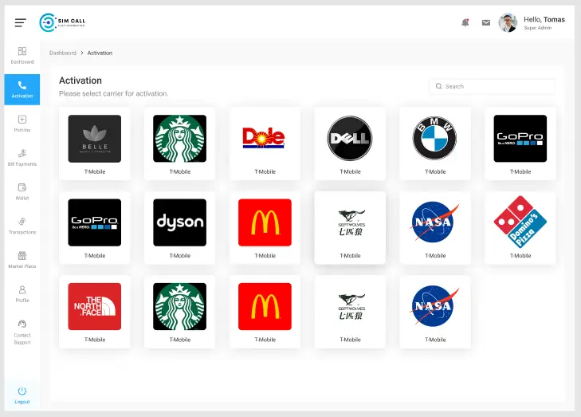This screenshot has height=417, width=581.
Task: Open the mail envelope icon
Action: pos(485,22)
